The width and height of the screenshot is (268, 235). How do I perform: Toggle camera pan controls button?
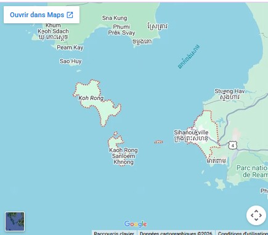(x=256, y=215)
